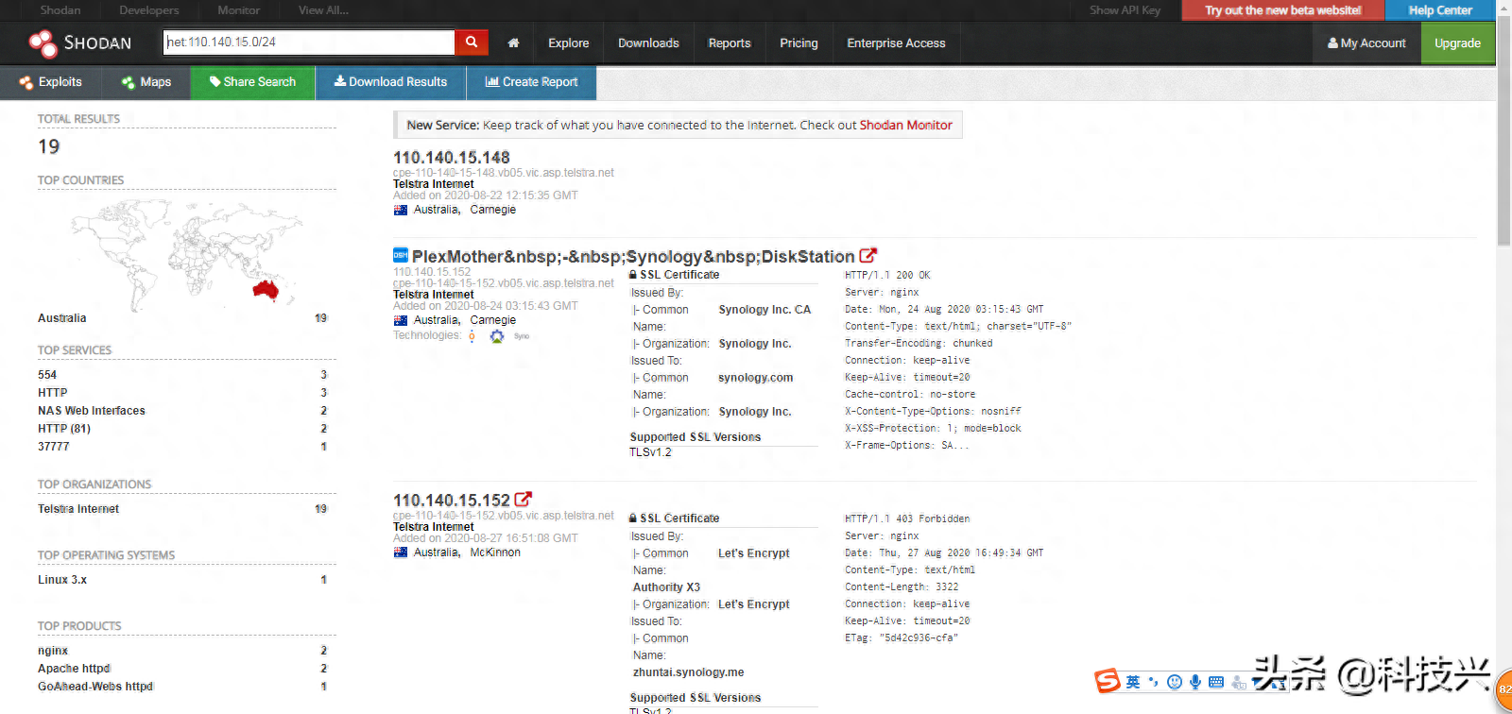The image size is (1512, 714).
Task: Open external link icon beside 110.140.15.152 heading
Action: point(524,500)
